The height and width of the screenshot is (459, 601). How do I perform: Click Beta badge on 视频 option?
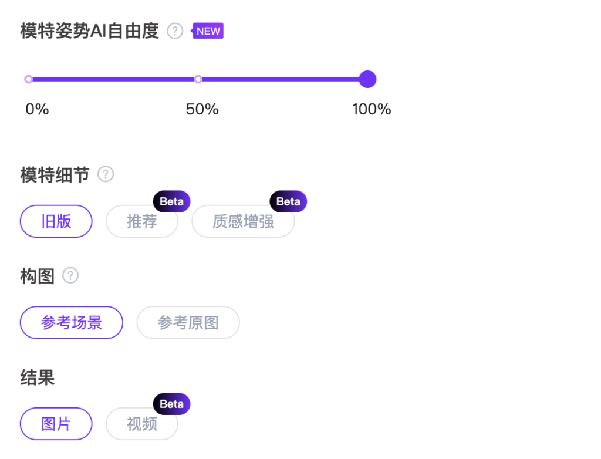(x=171, y=404)
